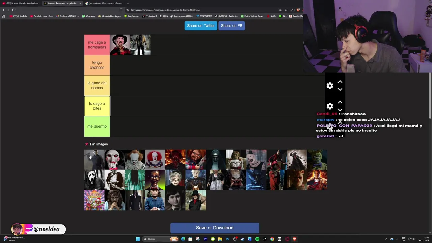The width and height of the screenshot is (432, 243).
Task: Share the tier list on Twitter
Action: 201,26
